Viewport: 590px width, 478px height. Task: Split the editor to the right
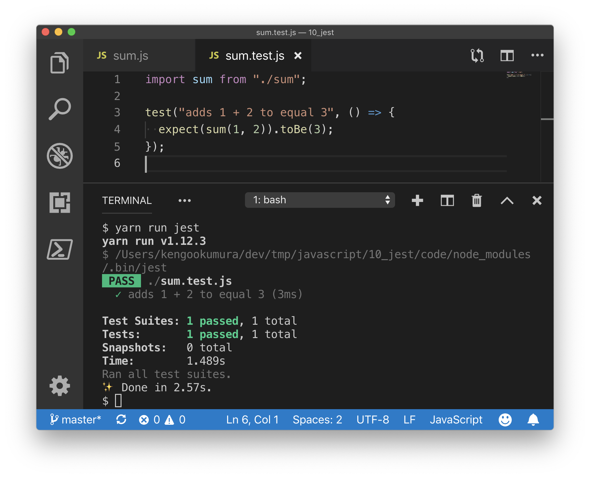point(507,56)
